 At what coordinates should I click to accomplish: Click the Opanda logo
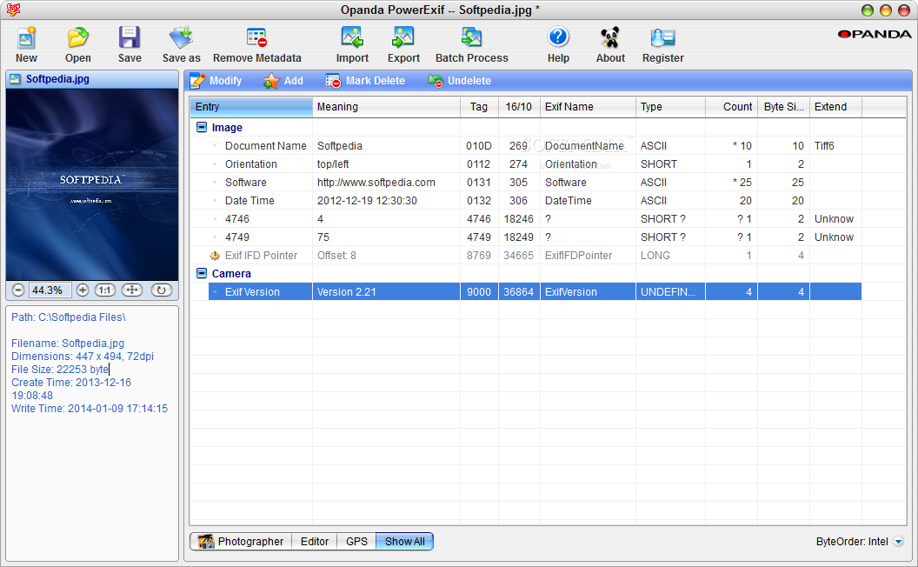(x=875, y=35)
